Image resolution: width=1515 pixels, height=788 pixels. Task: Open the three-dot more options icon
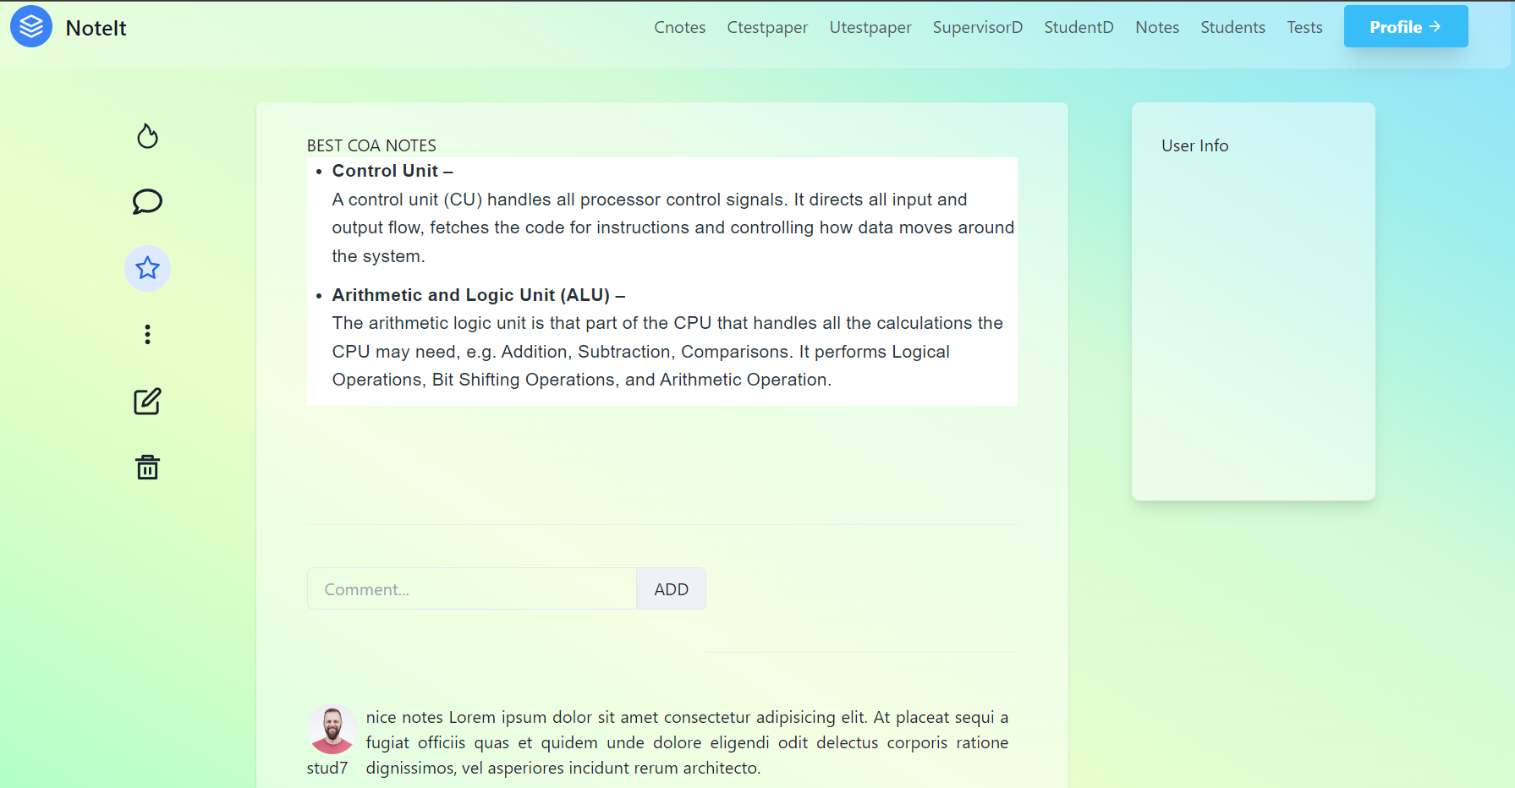pos(147,334)
